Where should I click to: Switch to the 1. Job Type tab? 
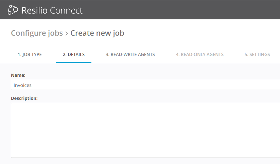click(30, 54)
